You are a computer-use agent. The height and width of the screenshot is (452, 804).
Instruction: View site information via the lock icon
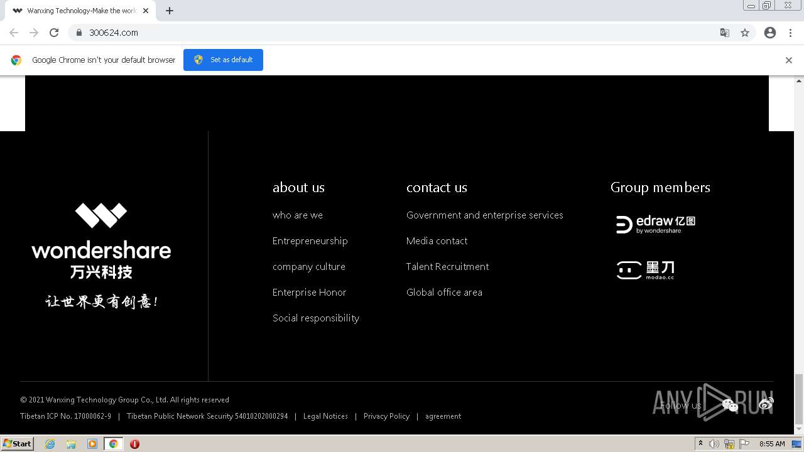pos(79,33)
